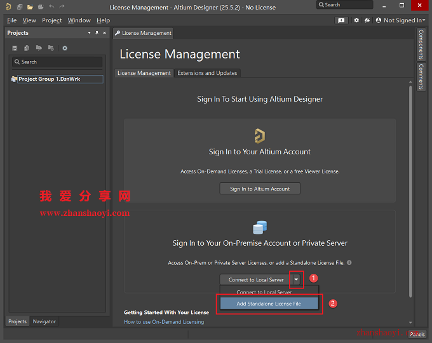The image size is (432, 343).
Task: Click the Projects panel open project folder icon
Action: click(x=39, y=48)
